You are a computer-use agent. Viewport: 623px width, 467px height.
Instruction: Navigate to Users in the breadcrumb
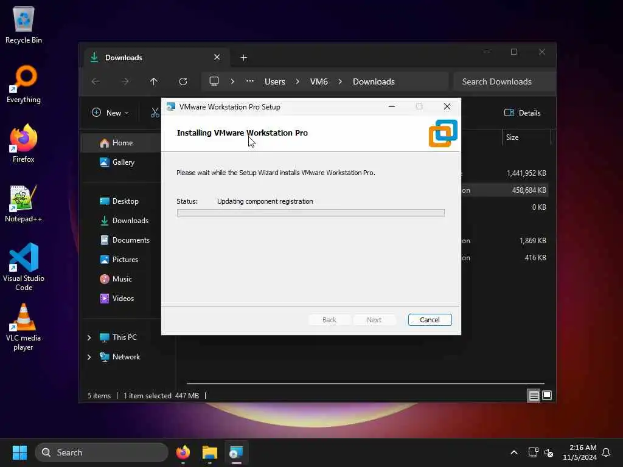[x=275, y=81]
